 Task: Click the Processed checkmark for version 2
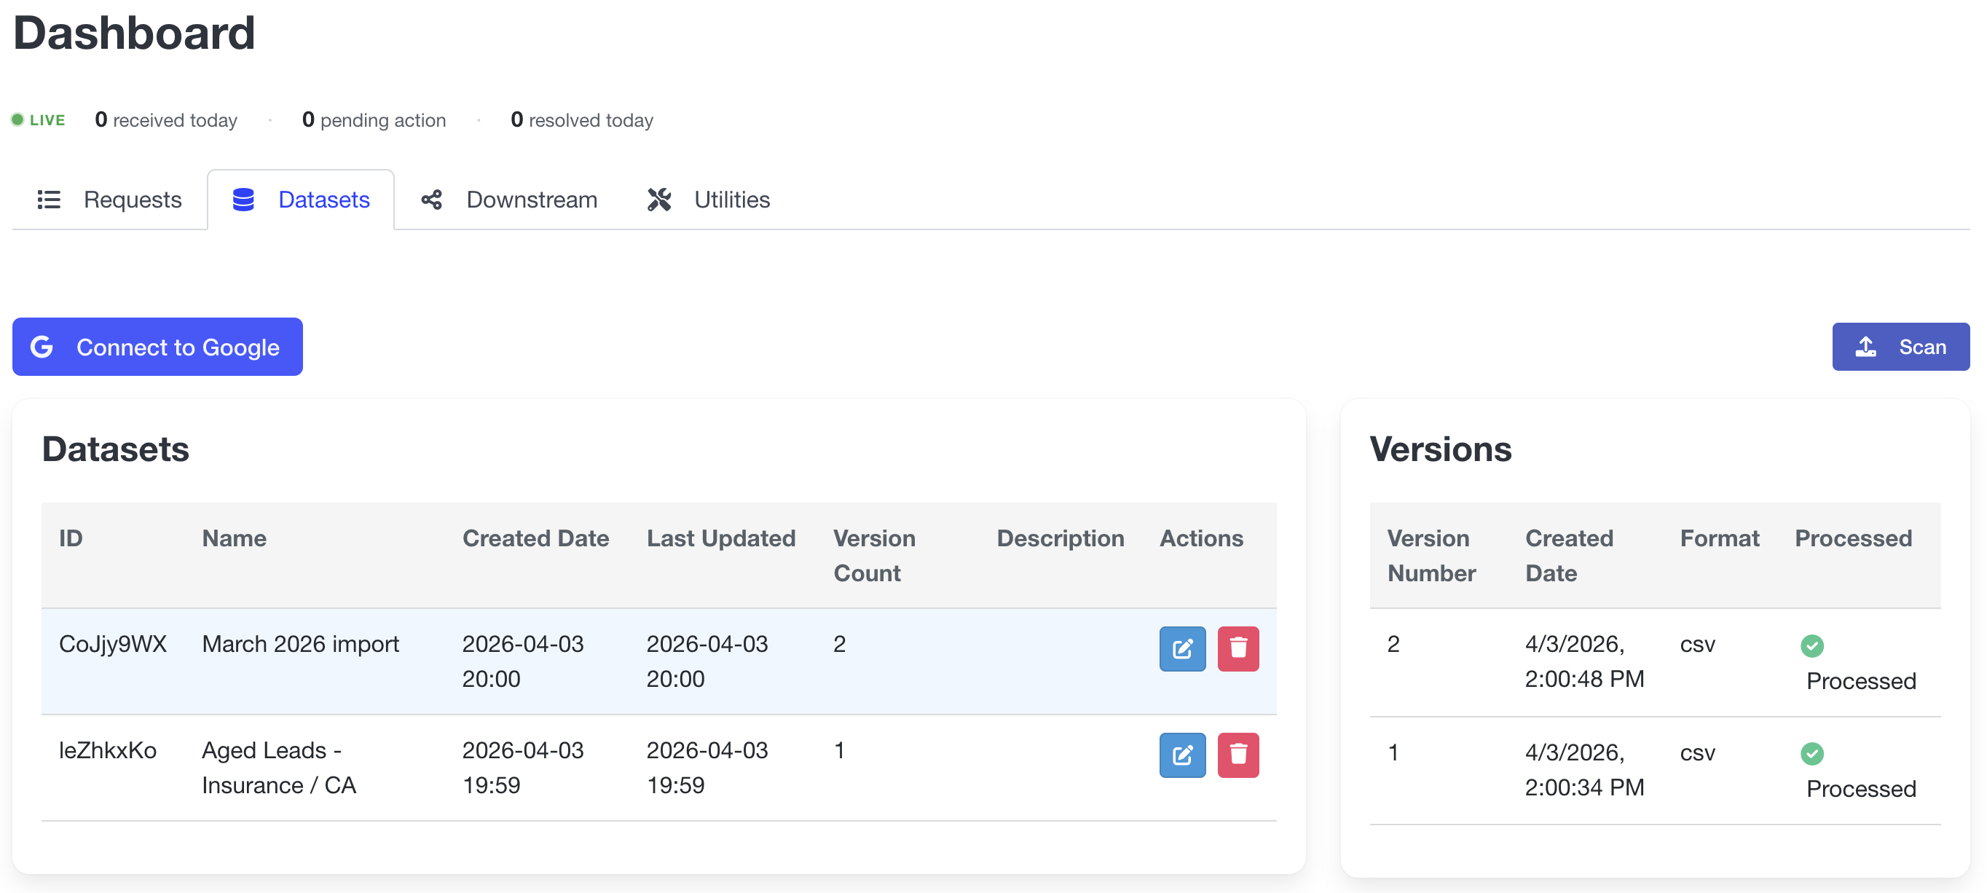point(1813,646)
